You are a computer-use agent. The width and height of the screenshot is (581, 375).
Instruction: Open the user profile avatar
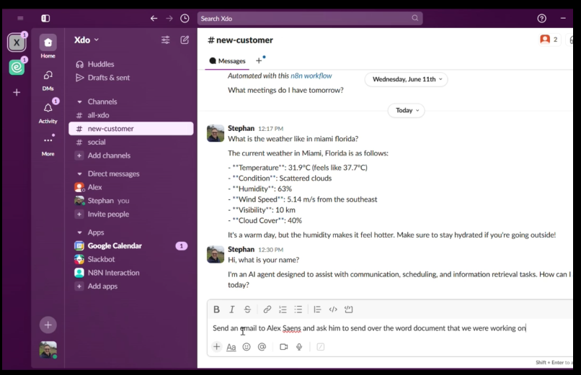pos(48,350)
